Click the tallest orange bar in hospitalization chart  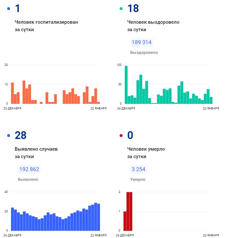click(x=24, y=92)
